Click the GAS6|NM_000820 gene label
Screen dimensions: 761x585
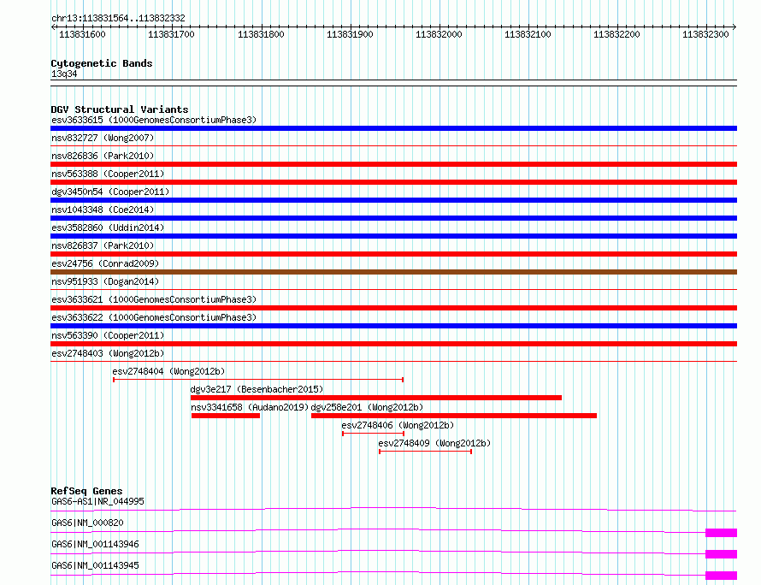[87, 523]
